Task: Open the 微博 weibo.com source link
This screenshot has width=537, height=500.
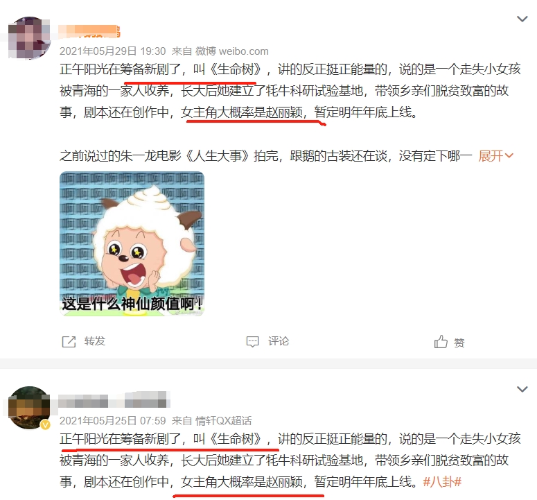Action: (x=232, y=51)
